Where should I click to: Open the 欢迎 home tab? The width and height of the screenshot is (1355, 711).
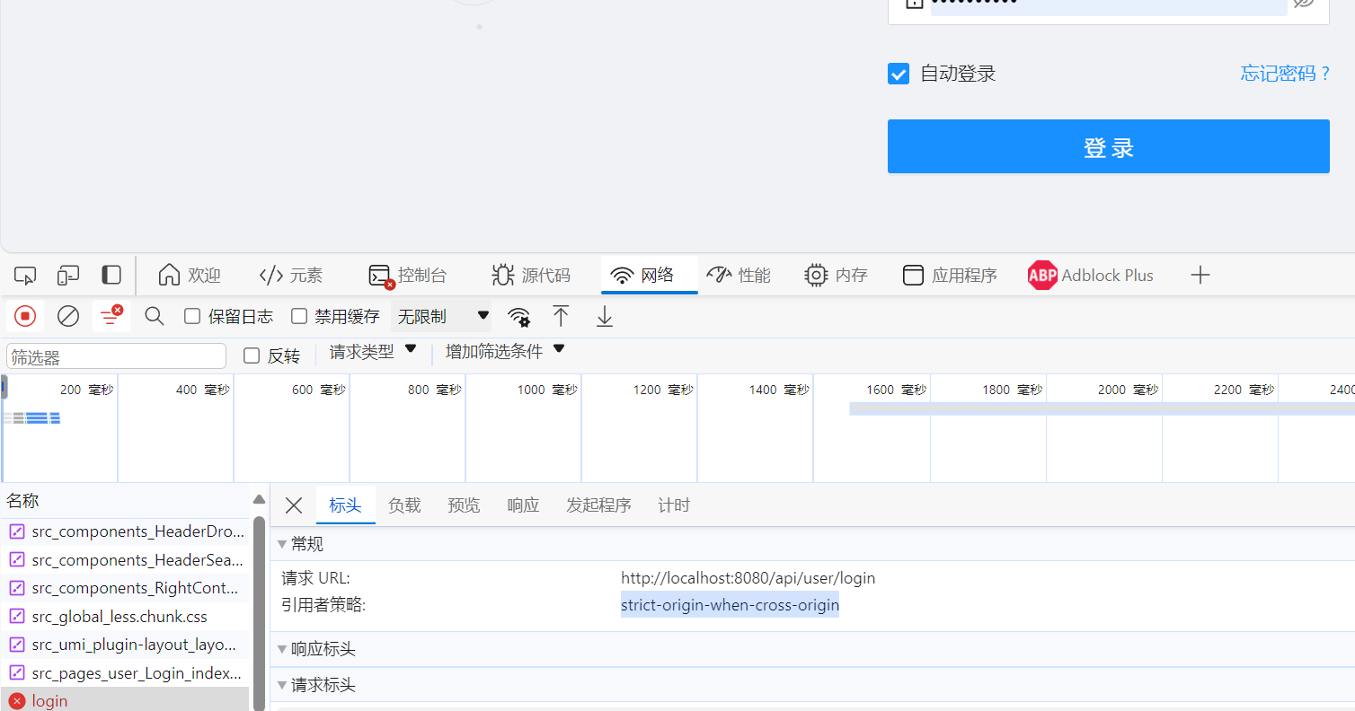click(x=189, y=276)
